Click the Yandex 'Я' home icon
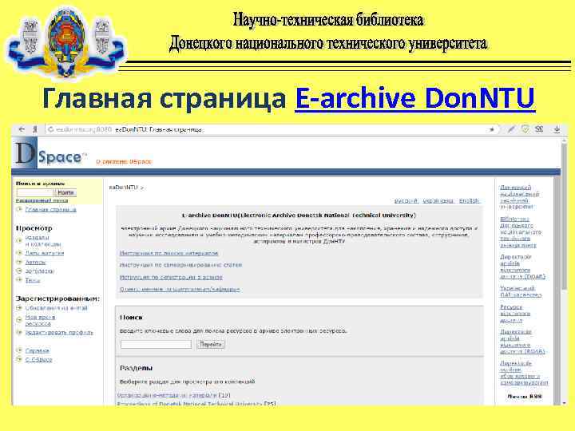Viewport: 575px width, 431px height. coord(35,129)
